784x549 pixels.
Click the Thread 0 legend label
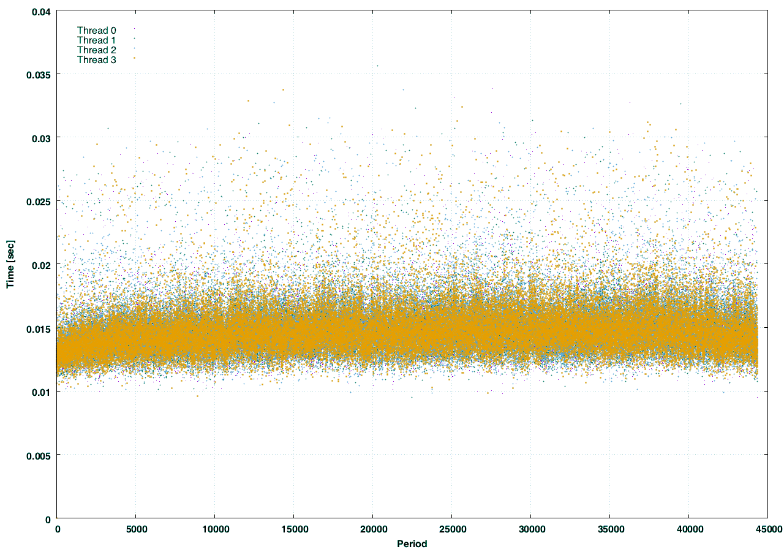click(x=97, y=30)
